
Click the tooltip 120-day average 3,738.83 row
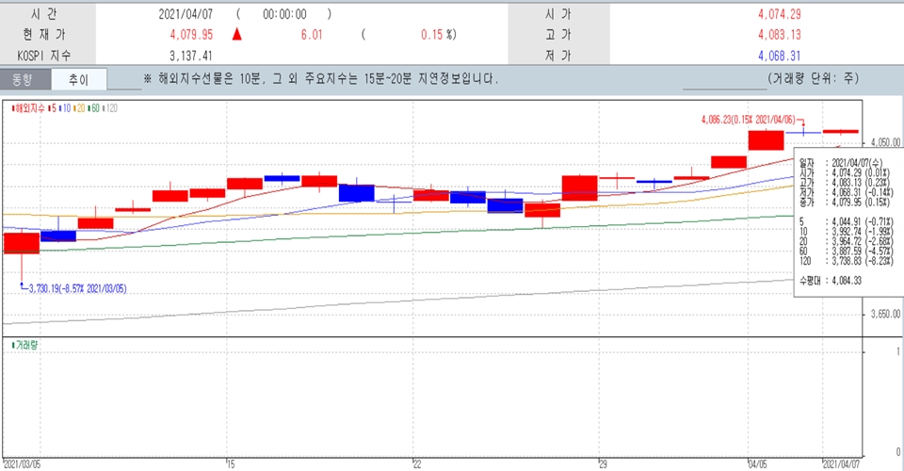pos(846,261)
